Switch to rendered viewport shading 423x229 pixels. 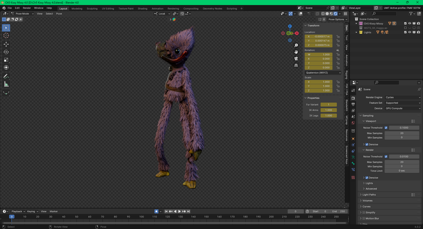click(x=335, y=14)
